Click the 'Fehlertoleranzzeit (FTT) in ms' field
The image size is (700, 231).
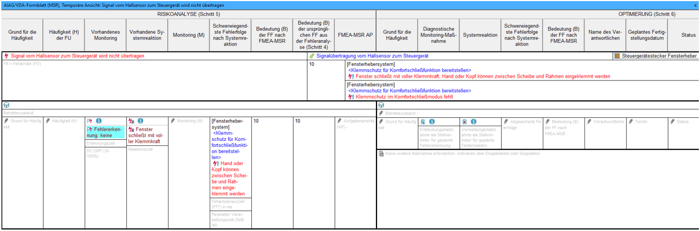tap(231, 204)
